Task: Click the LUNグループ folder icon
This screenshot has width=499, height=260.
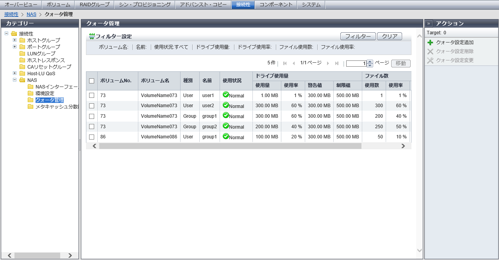Action: point(22,53)
